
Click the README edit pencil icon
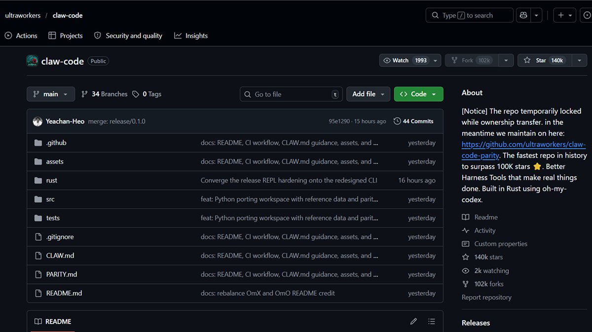tap(413, 321)
